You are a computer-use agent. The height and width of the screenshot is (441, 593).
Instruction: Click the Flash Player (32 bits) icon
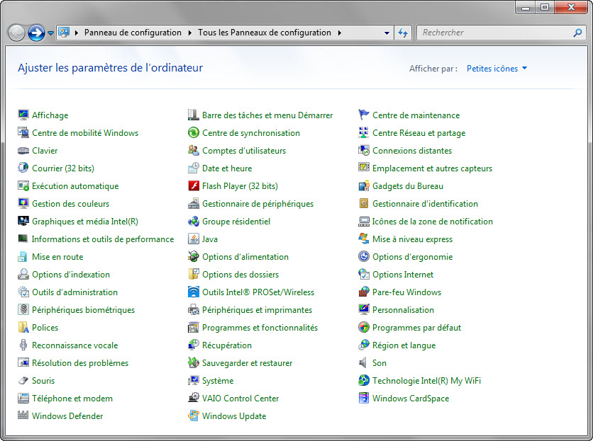click(193, 185)
